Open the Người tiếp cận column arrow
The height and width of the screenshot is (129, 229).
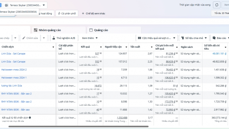(x=126, y=47)
